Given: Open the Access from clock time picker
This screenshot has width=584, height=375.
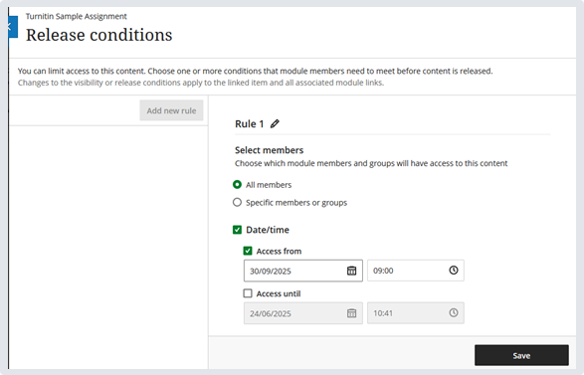Looking at the screenshot, I should pyautogui.click(x=454, y=270).
